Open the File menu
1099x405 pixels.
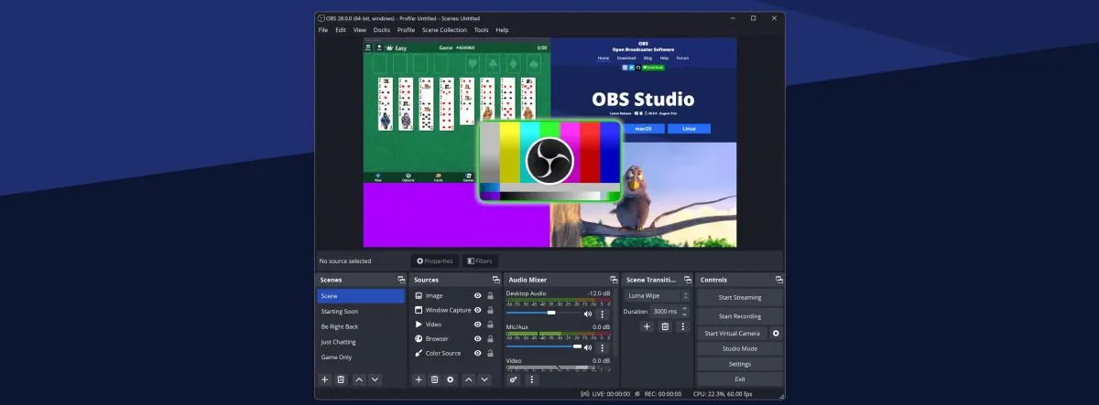click(323, 30)
